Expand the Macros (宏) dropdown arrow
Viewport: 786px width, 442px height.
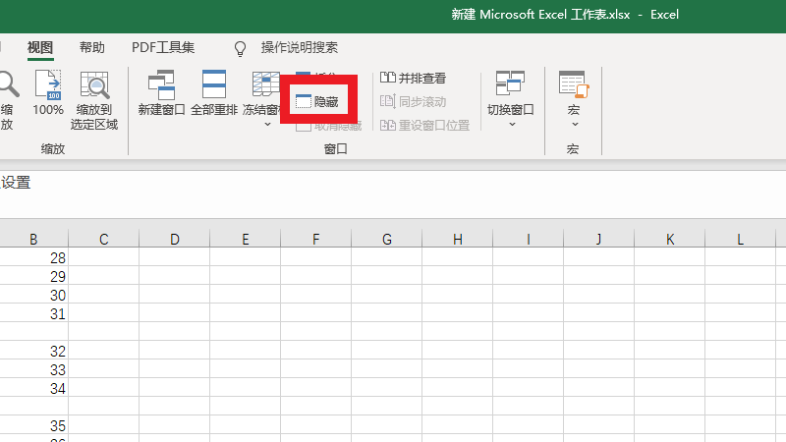click(x=574, y=125)
